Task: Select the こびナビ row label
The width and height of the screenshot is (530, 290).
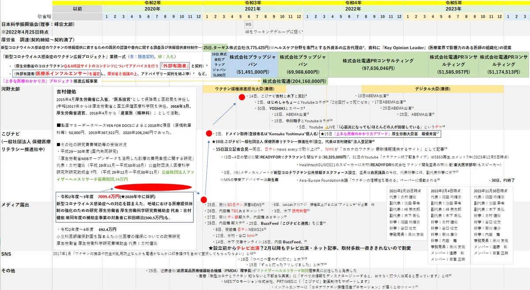Action: tap(11, 133)
